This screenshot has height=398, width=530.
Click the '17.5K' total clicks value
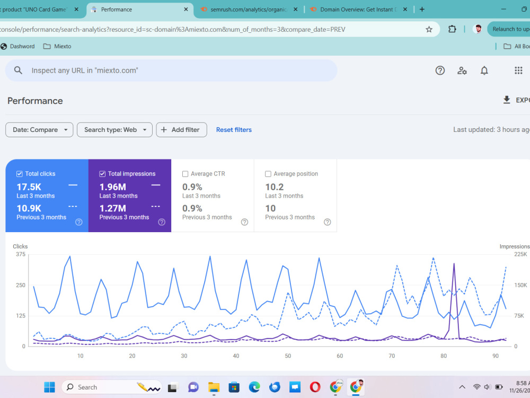pos(29,187)
